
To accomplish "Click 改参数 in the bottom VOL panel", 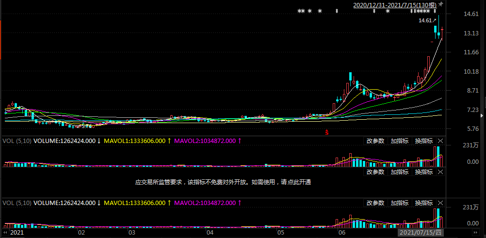I will [375, 203].
